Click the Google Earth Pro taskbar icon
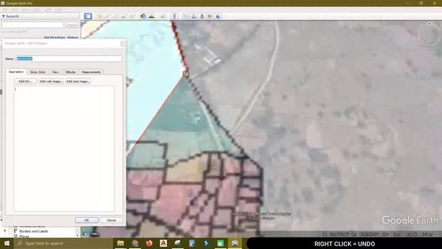 click(x=235, y=243)
